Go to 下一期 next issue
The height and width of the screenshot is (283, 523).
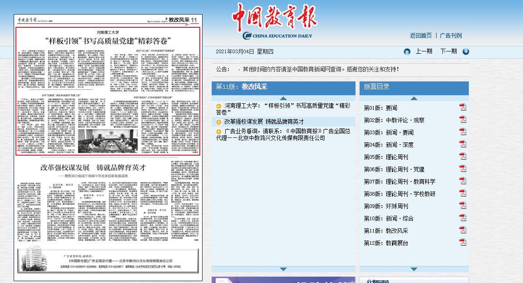(449, 51)
